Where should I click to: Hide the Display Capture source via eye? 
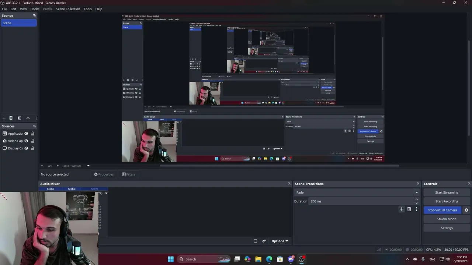coord(26,148)
